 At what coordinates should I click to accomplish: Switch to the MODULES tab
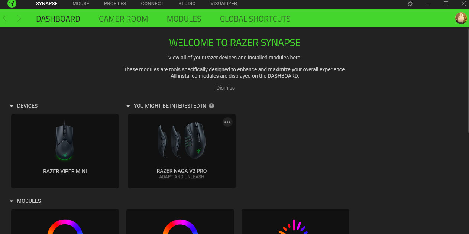pyautogui.click(x=184, y=19)
